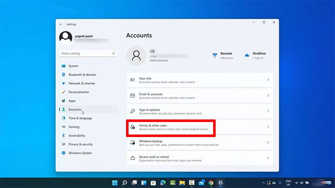Click the OneDrive cloud icon
The height and width of the screenshot is (188, 335).
click(x=247, y=56)
